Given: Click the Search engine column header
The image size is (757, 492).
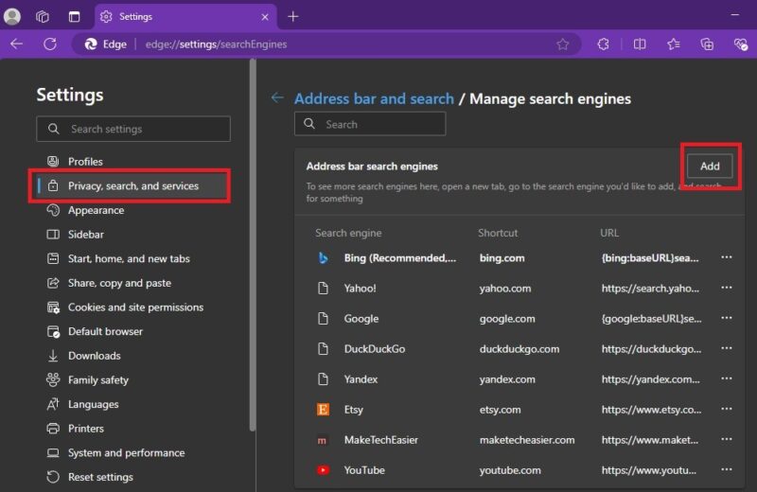Looking at the screenshot, I should pyautogui.click(x=348, y=233).
